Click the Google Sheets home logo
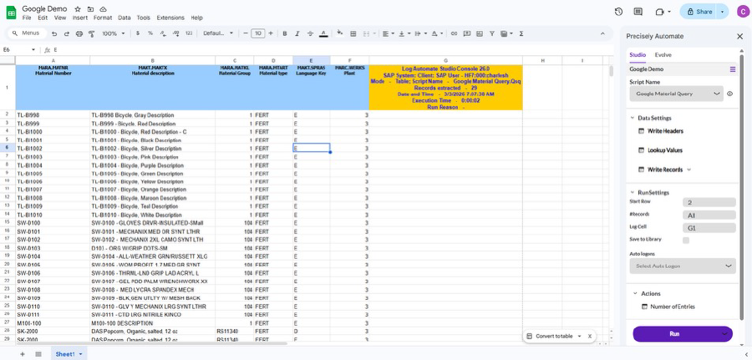Screen dimensions: 752x360 coord(11,13)
